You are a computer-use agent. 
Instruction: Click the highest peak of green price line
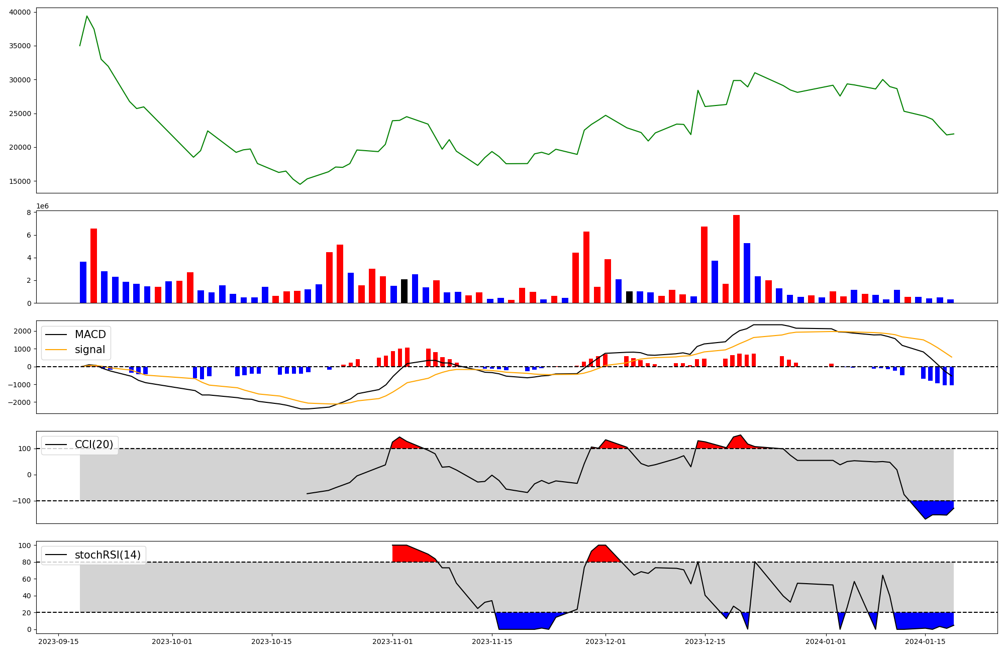[x=87, y=16]
